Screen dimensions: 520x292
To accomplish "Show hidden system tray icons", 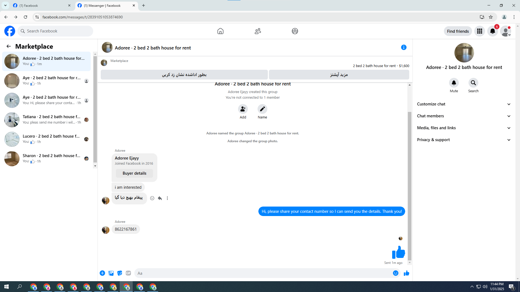I will click(x=472, y=287).
